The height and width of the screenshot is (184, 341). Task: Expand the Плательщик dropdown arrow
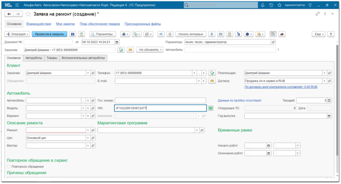click(324, 73)
